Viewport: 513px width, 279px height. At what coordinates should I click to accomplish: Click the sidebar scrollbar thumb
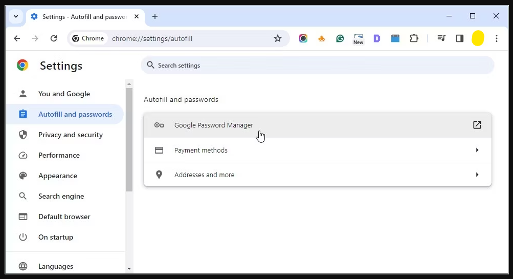click(x=129, y=140)
